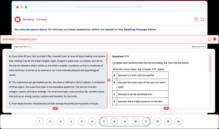Click the red handle below the passage
This screenshot has height=129, width=219.
click(55, 109)
